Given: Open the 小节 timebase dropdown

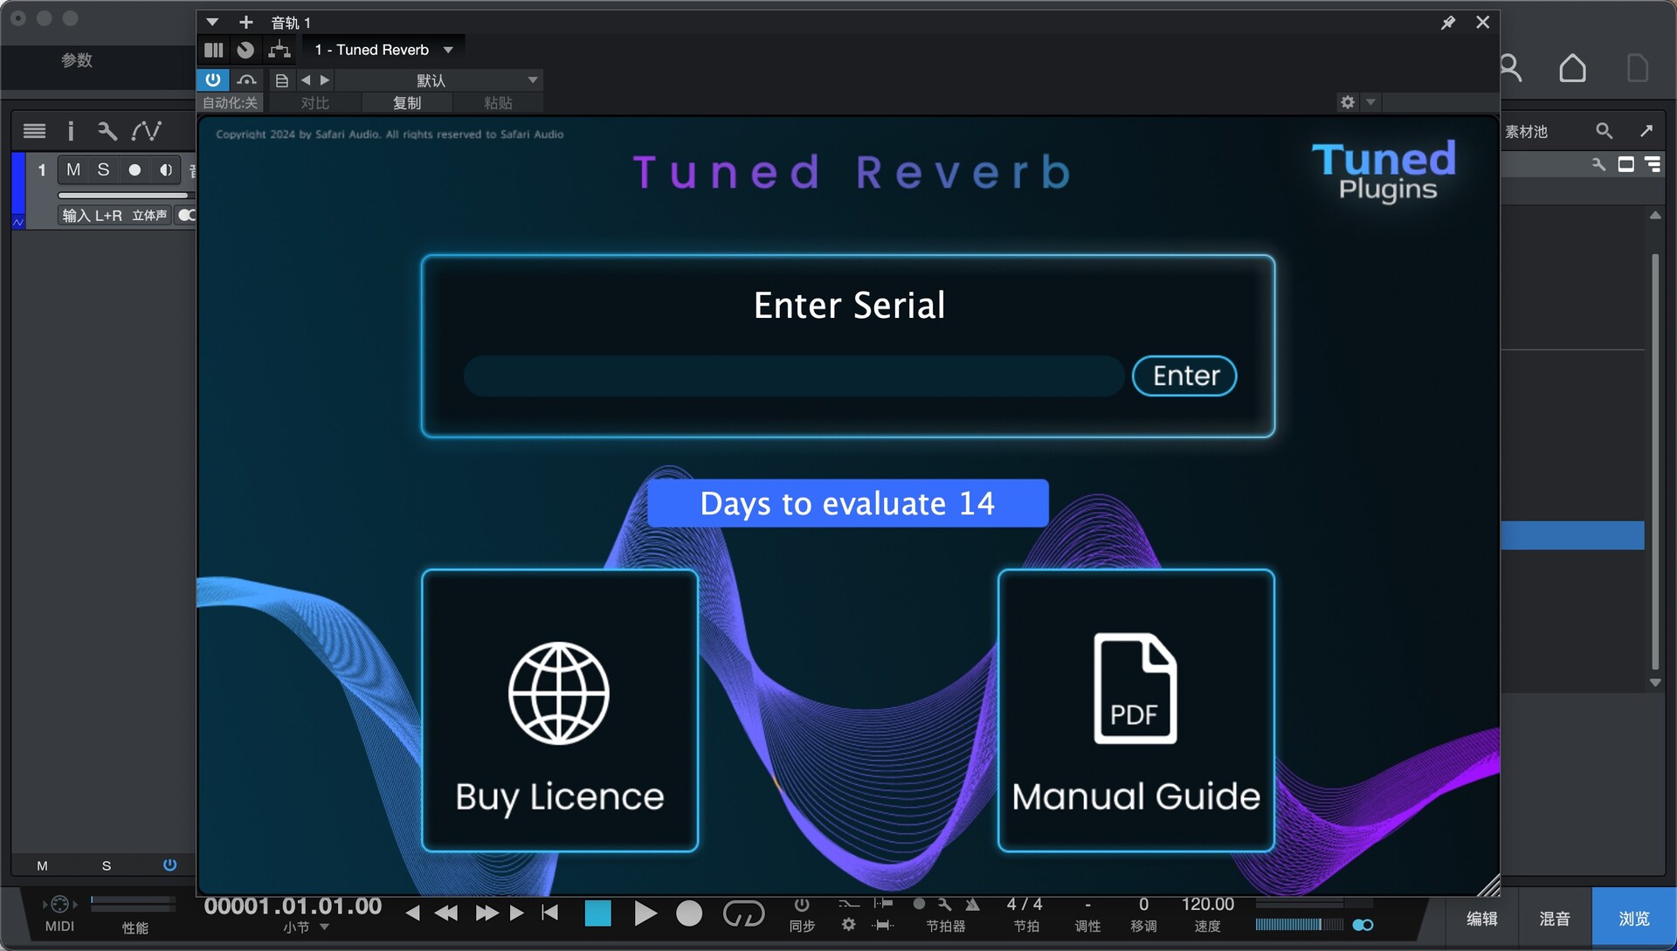Looking at the screenshot, I should pyautogui.click(x=306, y=927).
